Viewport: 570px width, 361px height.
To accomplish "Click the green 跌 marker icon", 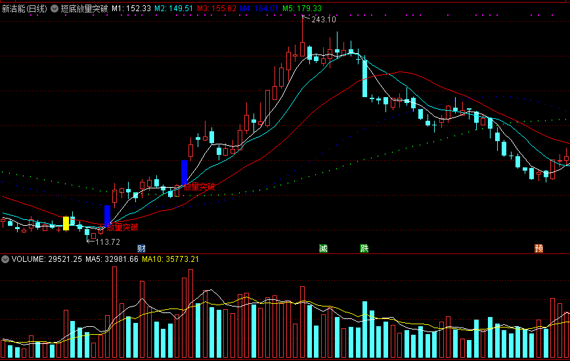I will [x=364, y=248].
